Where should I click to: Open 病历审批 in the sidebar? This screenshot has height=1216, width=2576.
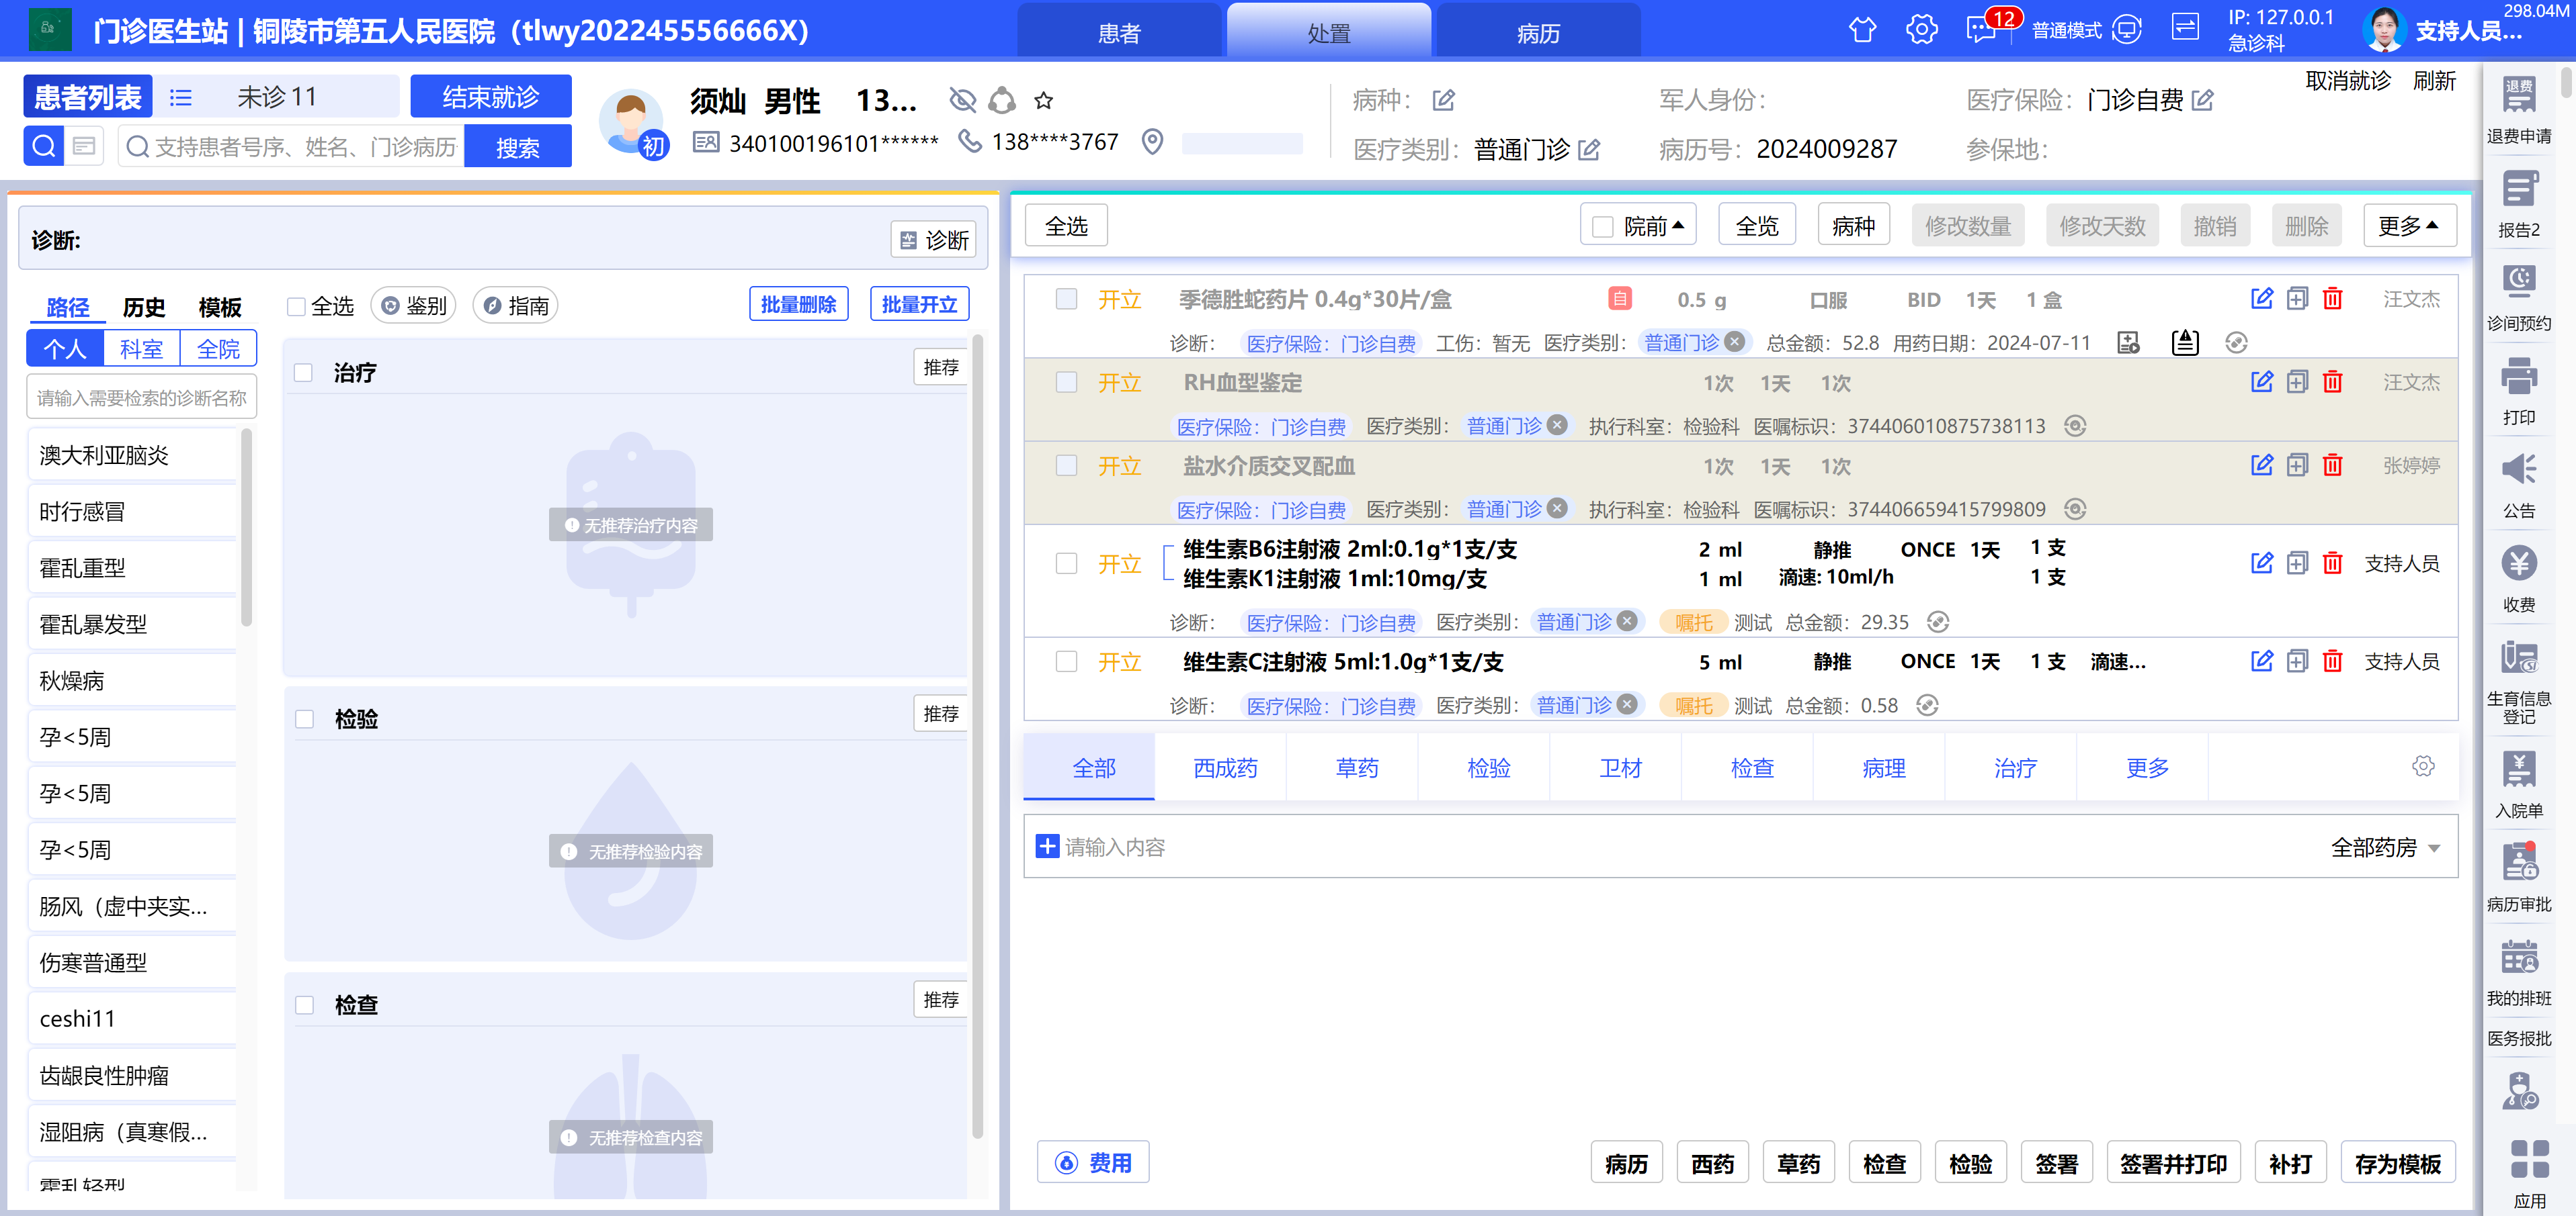(x=2518, y=878)
